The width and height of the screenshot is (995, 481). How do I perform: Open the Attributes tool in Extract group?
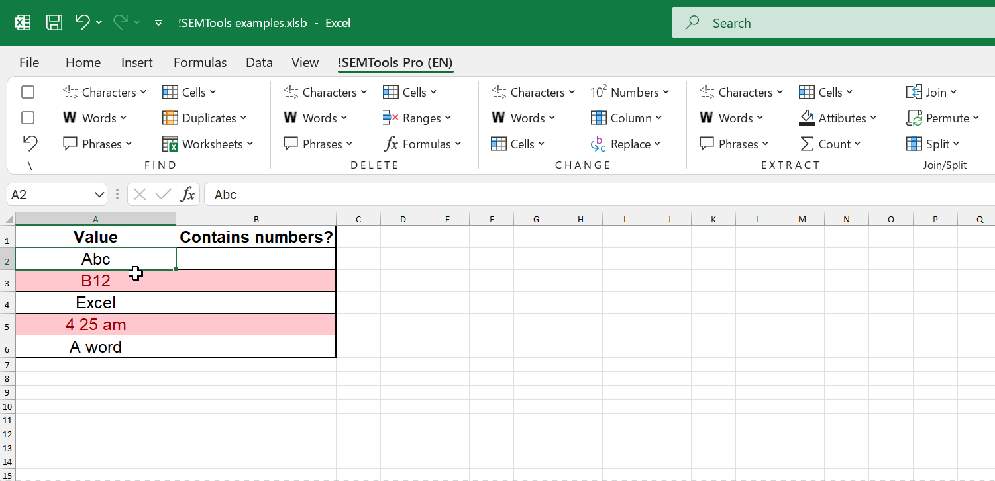pos(838,118)
